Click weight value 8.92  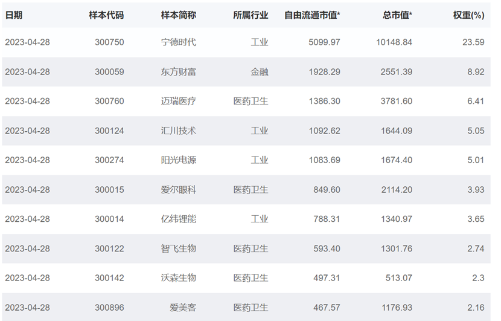pyautogui.click(x=476, y=72)
